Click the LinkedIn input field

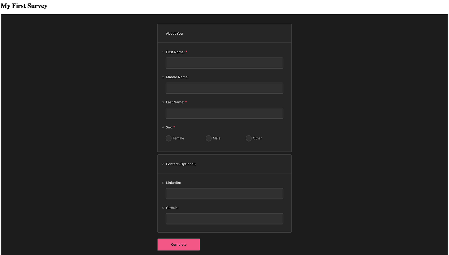224,193
